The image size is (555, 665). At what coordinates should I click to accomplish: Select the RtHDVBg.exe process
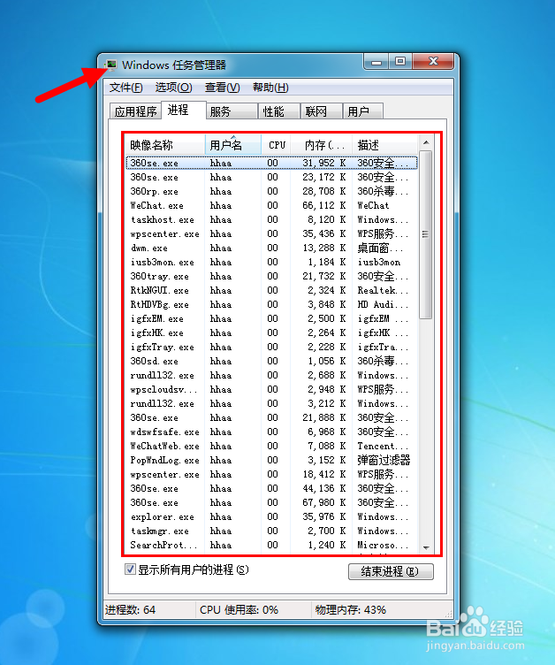click(x=272, y=304)
